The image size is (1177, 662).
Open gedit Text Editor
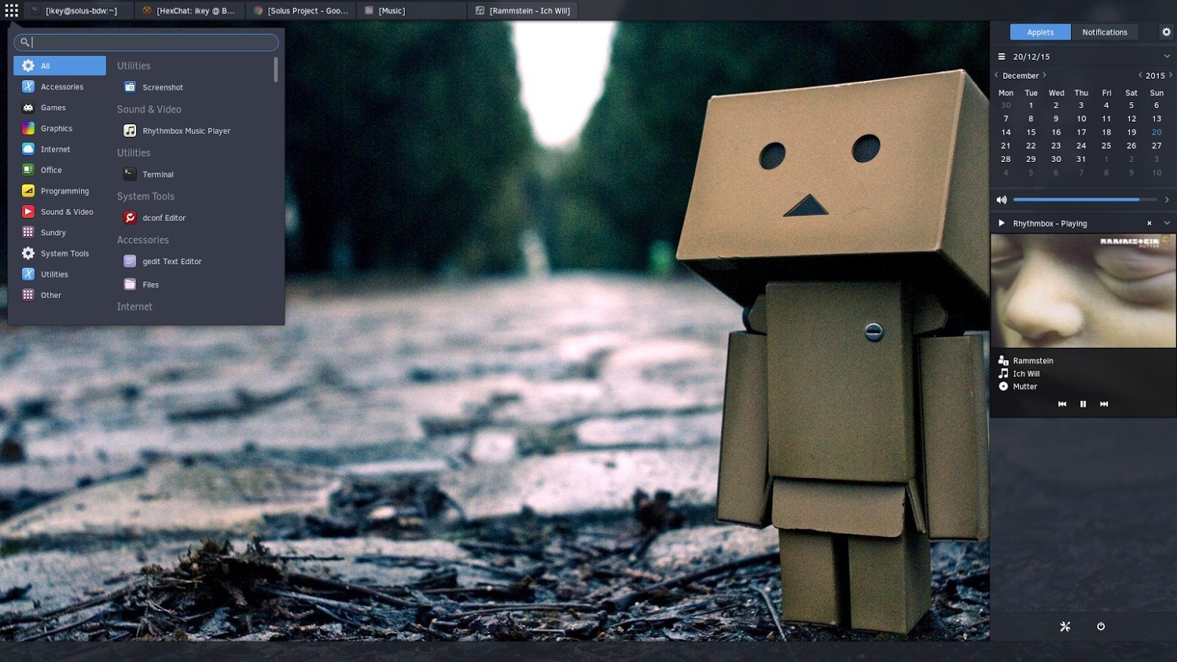click(171, 262)
